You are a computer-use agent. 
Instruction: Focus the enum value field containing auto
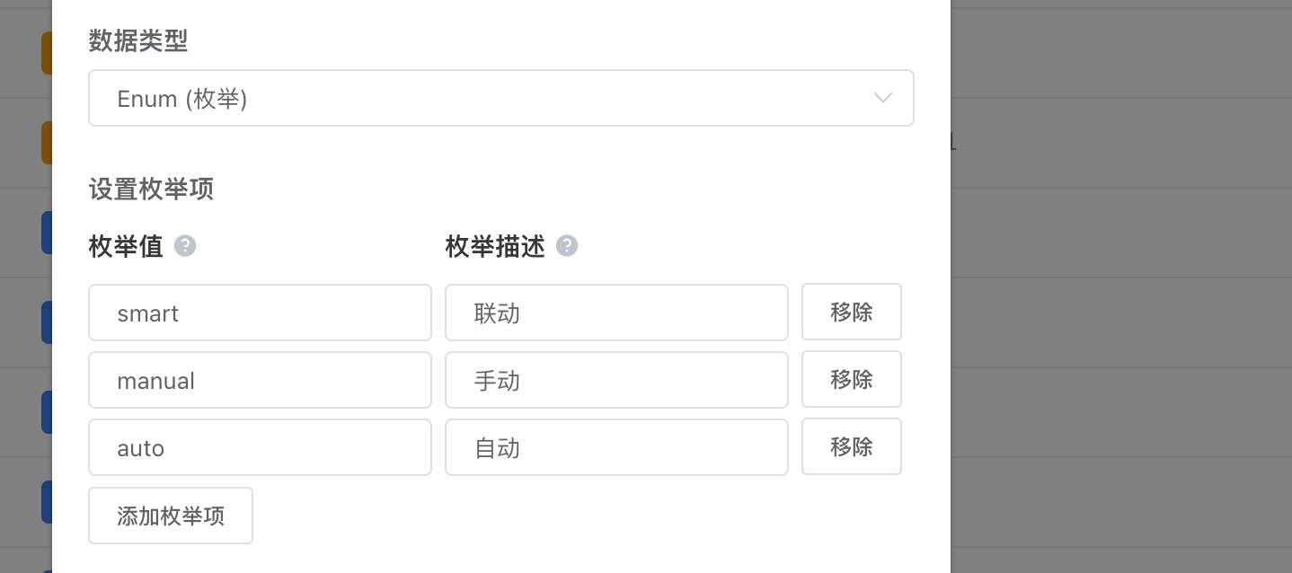tap(260, 447)
